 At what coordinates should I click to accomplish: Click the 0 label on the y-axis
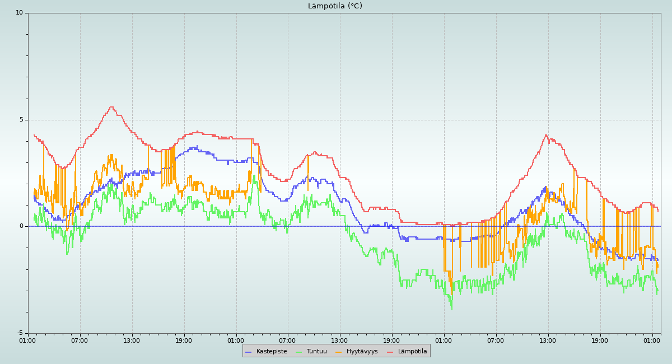[21, 226]
